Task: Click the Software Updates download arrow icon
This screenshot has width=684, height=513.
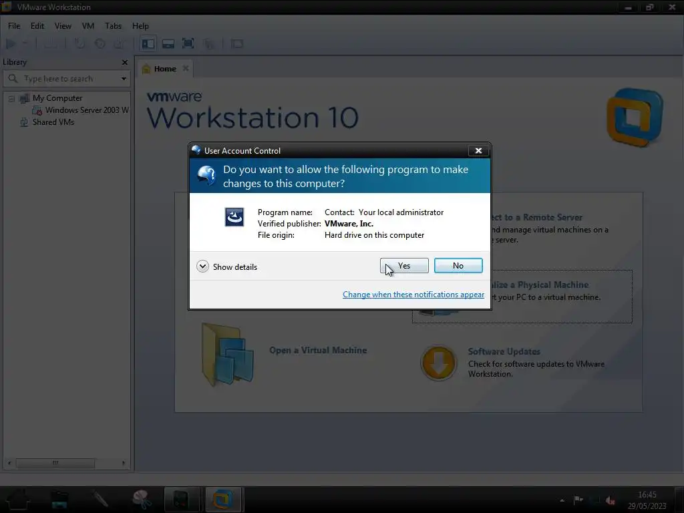Action: coord(438,363)
